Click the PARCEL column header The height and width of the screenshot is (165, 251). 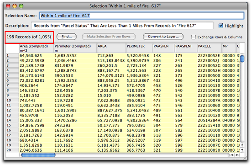coord(209,48)
